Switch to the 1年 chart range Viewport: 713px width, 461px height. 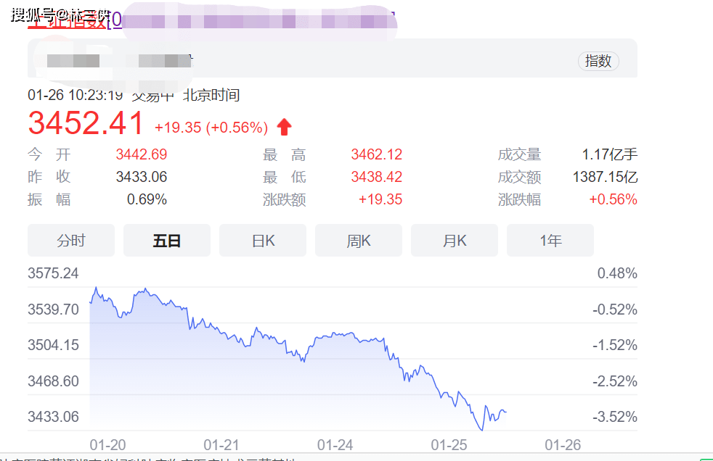pyautogui.click(x=550, y=241)
